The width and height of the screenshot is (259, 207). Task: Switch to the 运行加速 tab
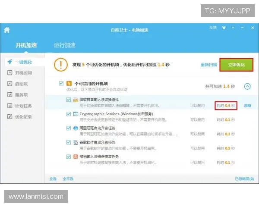pos(65,45)
